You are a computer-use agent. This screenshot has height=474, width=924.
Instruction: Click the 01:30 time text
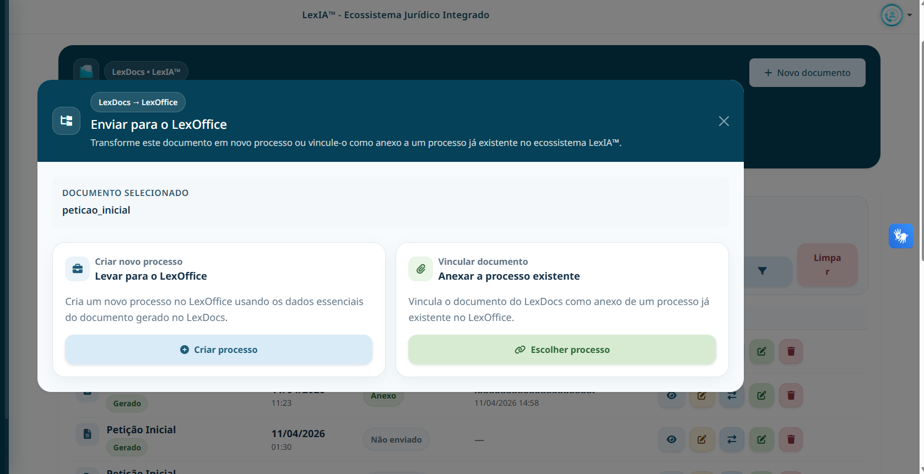click(x=282, y=447)
